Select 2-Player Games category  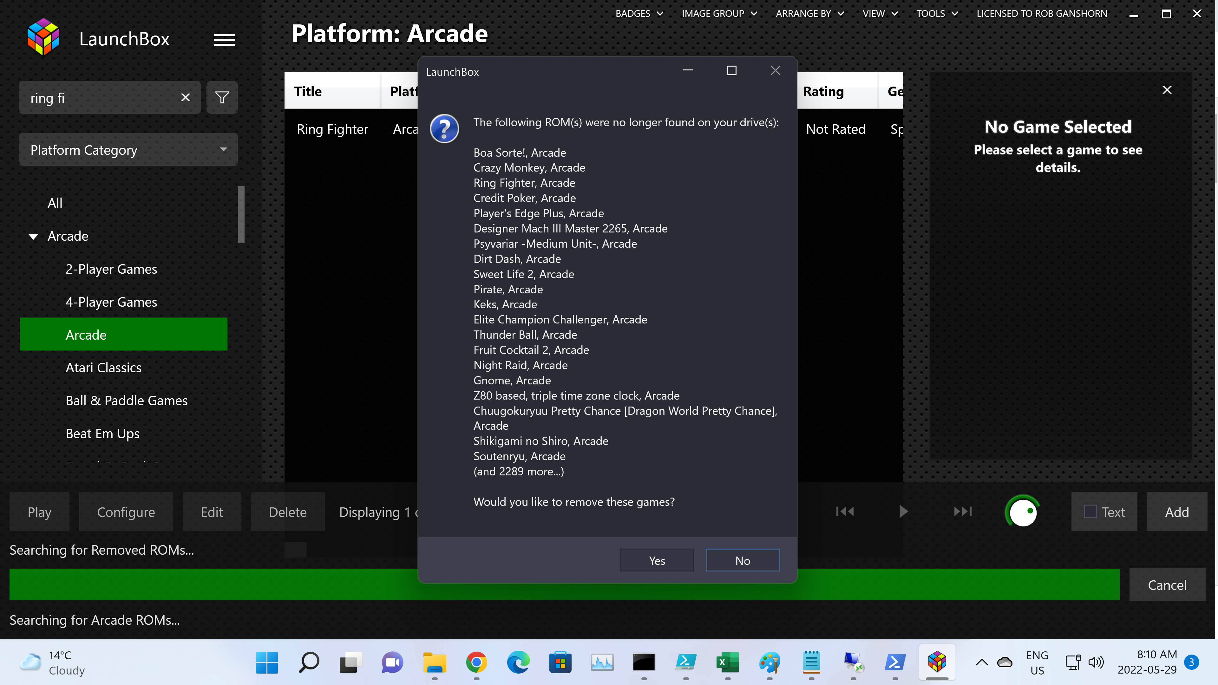coord(111,269)
